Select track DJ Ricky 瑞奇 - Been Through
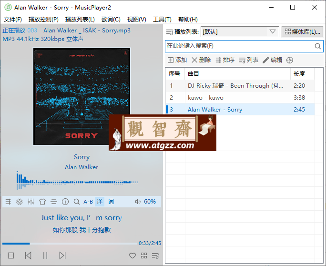The width and height of the screenshot is (326, 266). [x=240, y=85]
